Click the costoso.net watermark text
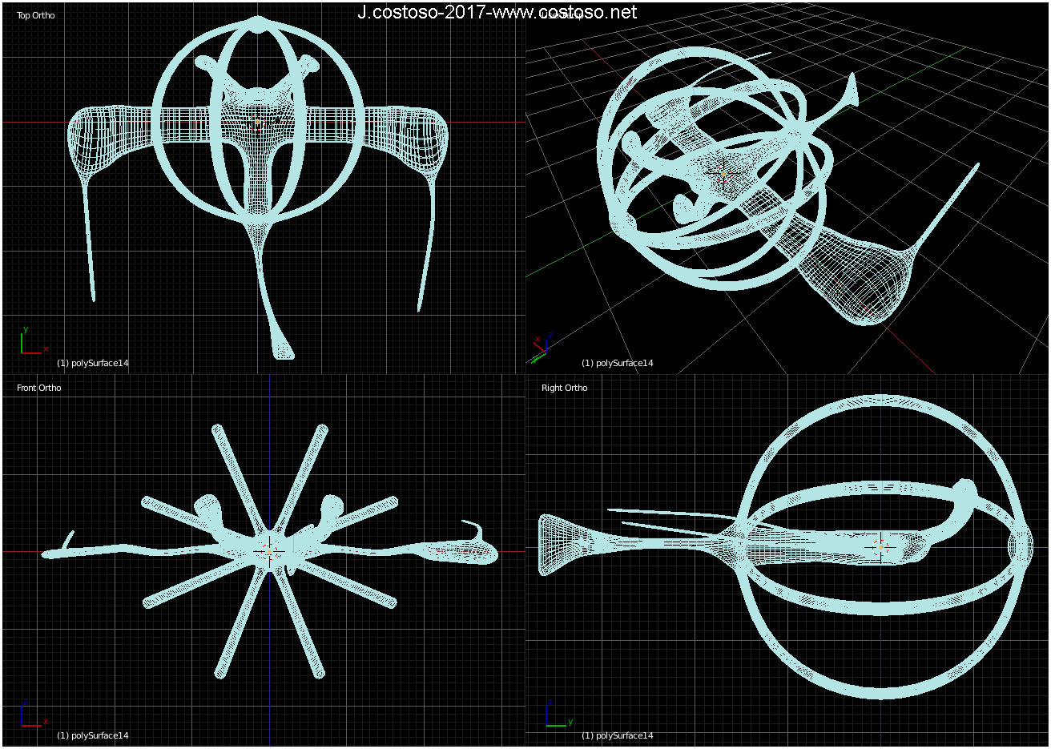Viewport: 1051px width, 749px height. [497, 12]
